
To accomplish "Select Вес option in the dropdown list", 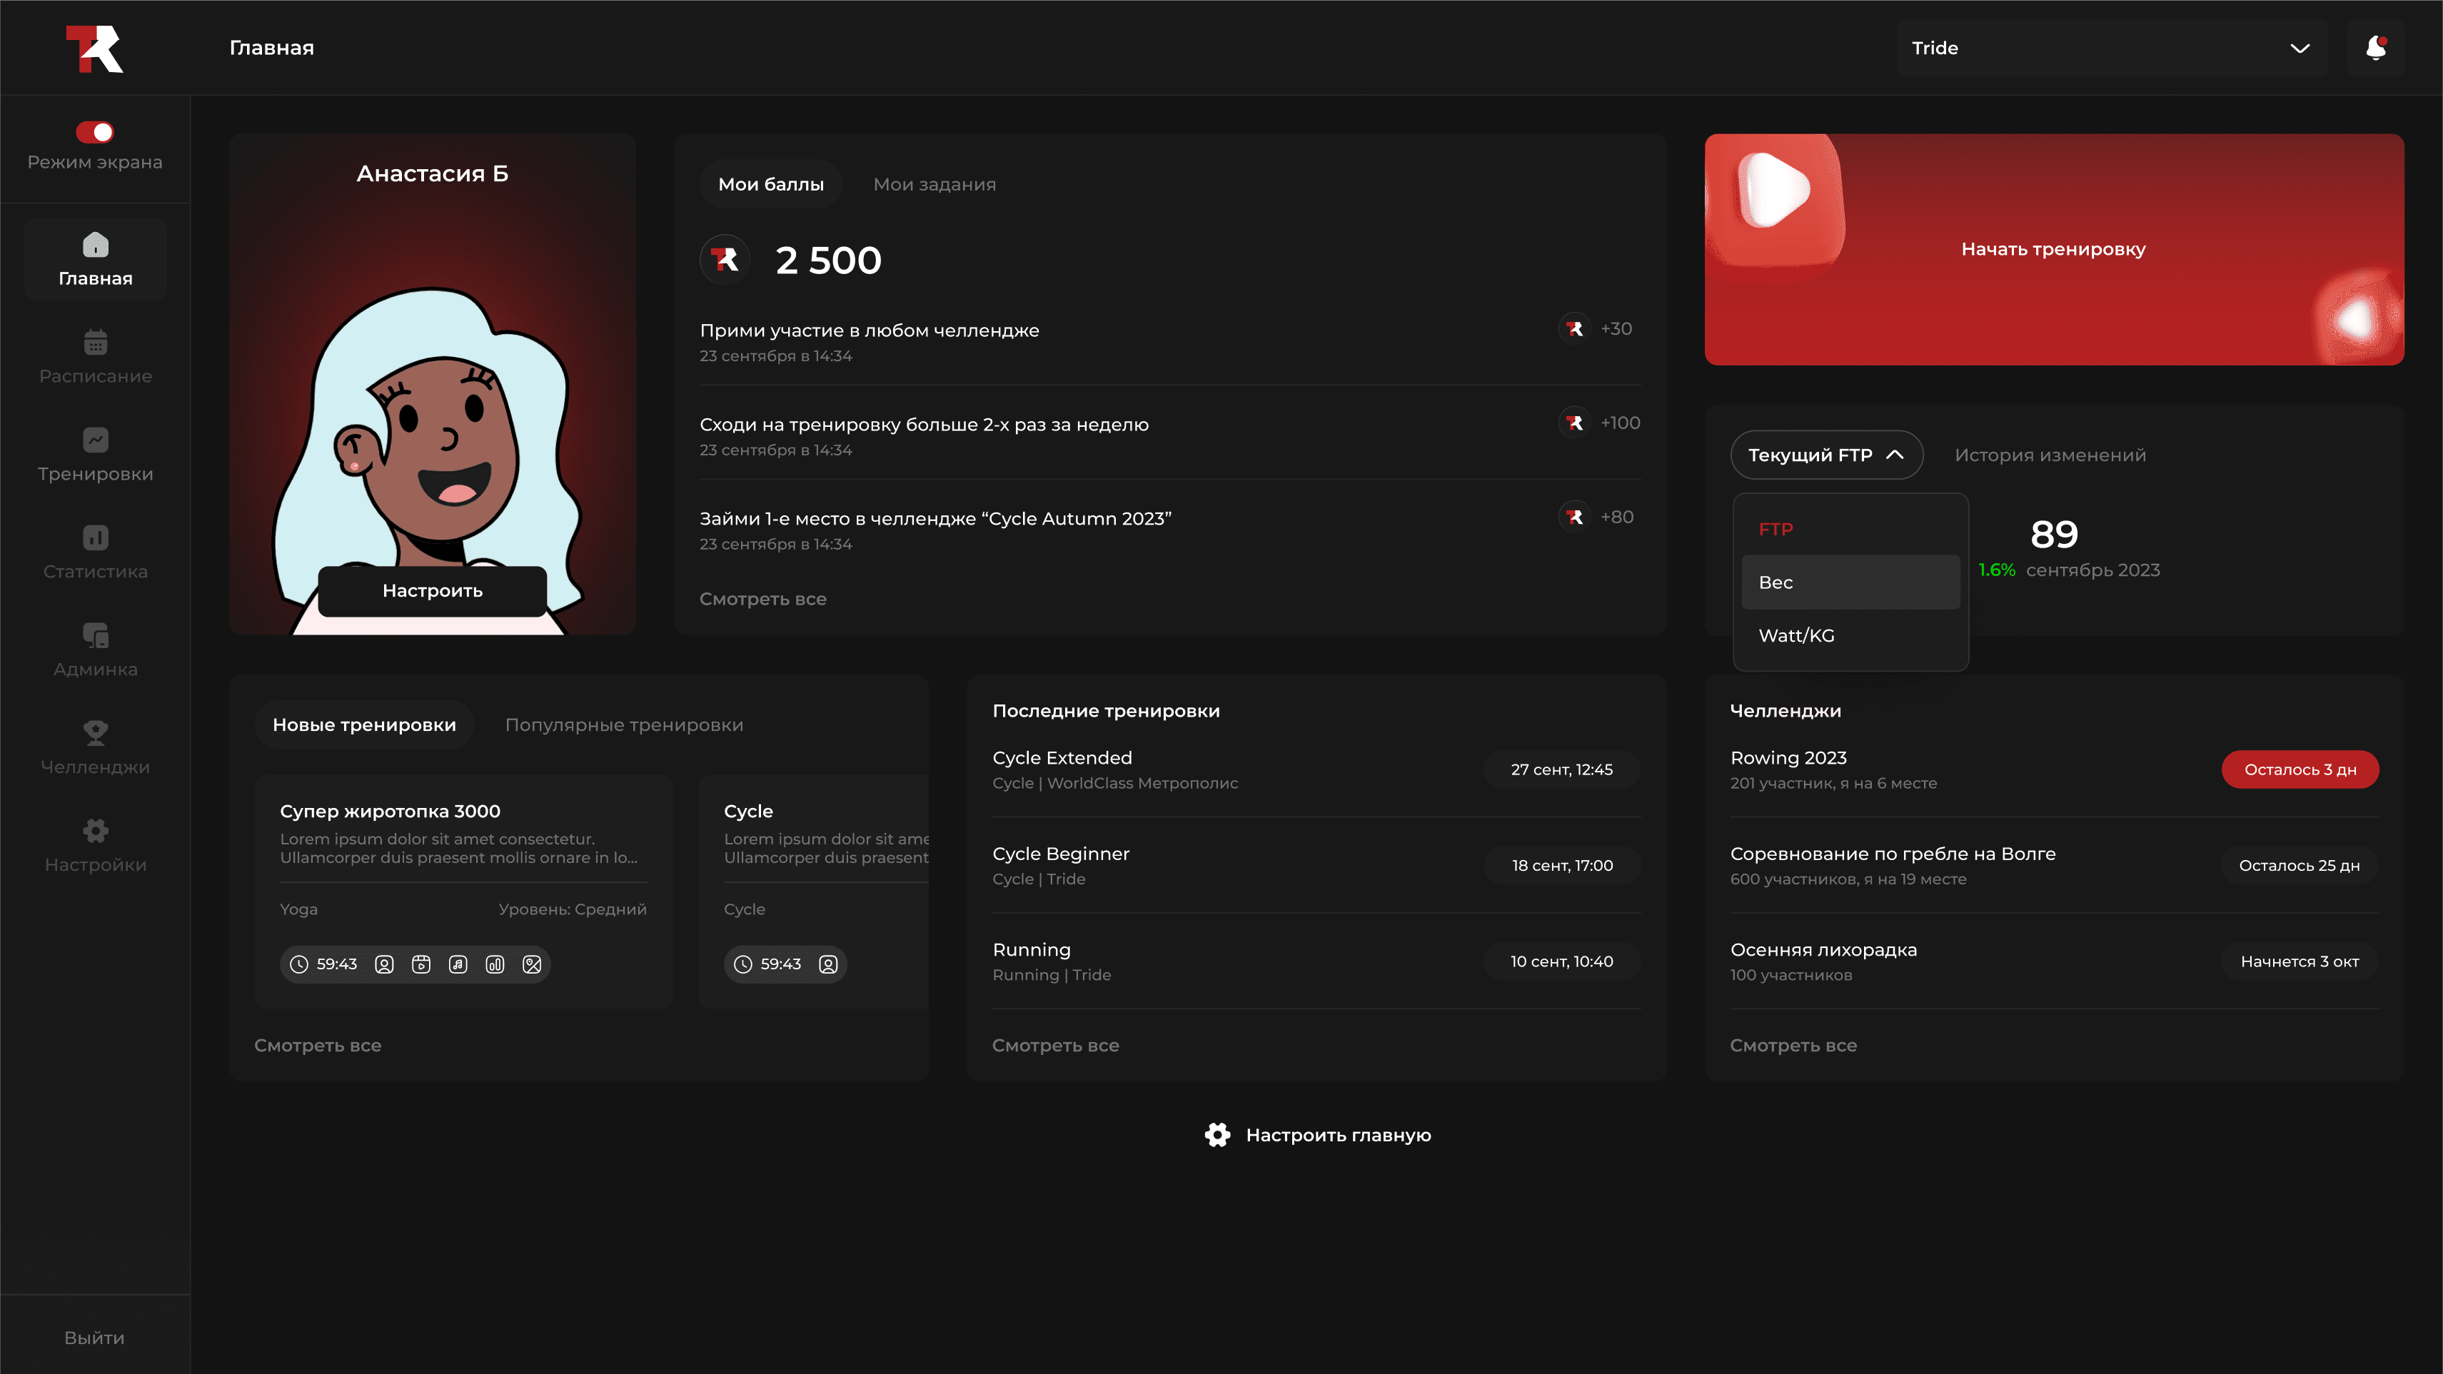I will (x=1850, y=582).
